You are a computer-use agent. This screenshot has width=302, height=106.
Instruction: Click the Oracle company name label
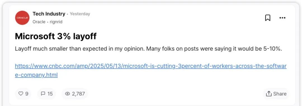tap(39, 22)
